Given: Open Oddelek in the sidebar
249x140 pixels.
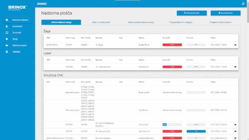Looking at the screenshot, I should click(x=16, y=52).
